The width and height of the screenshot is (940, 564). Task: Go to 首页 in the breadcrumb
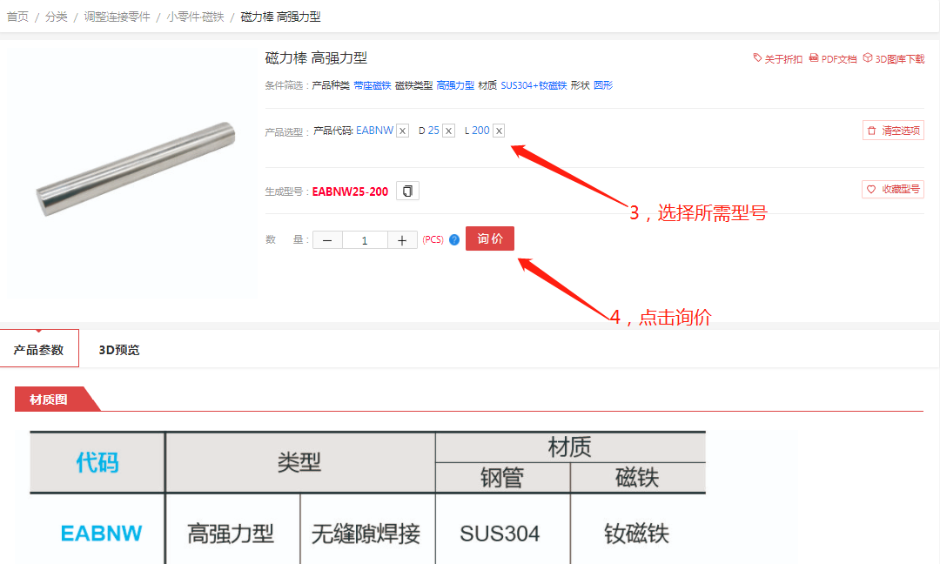pos(17,17)
